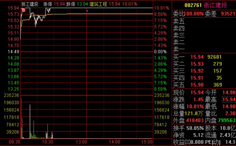The image size is (236, 146).
Task: Click the 10:30 time axis label
Action: point(48,142)
